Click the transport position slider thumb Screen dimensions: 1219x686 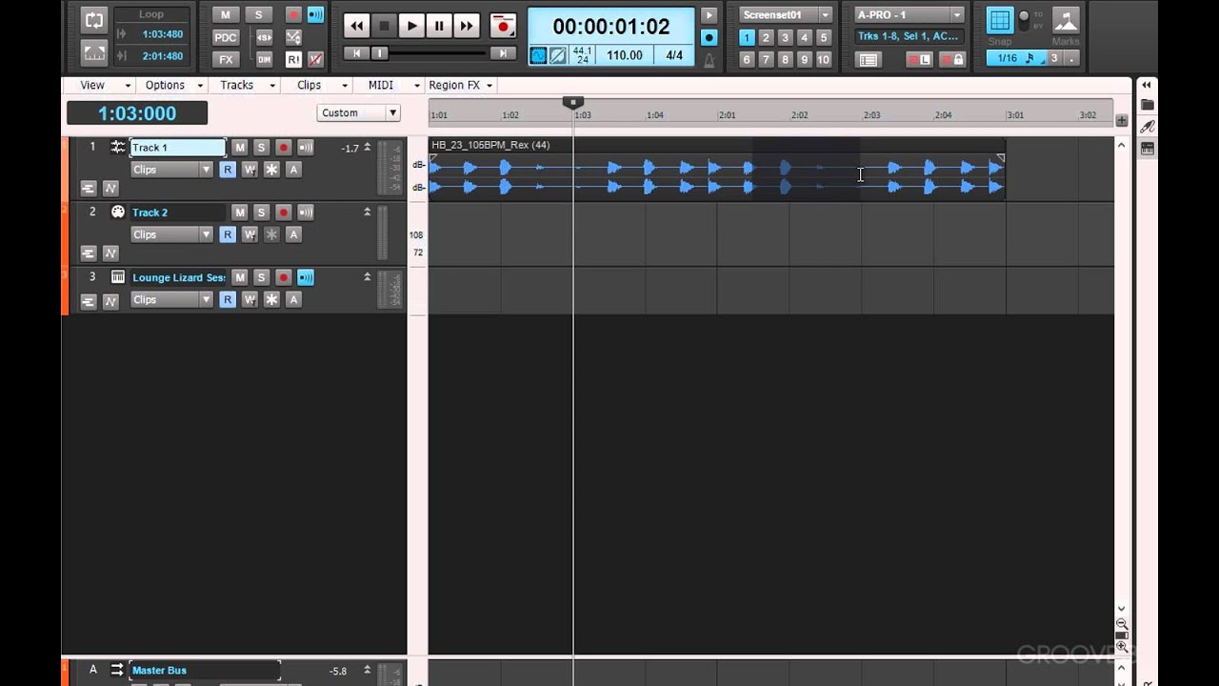point(379,53)
